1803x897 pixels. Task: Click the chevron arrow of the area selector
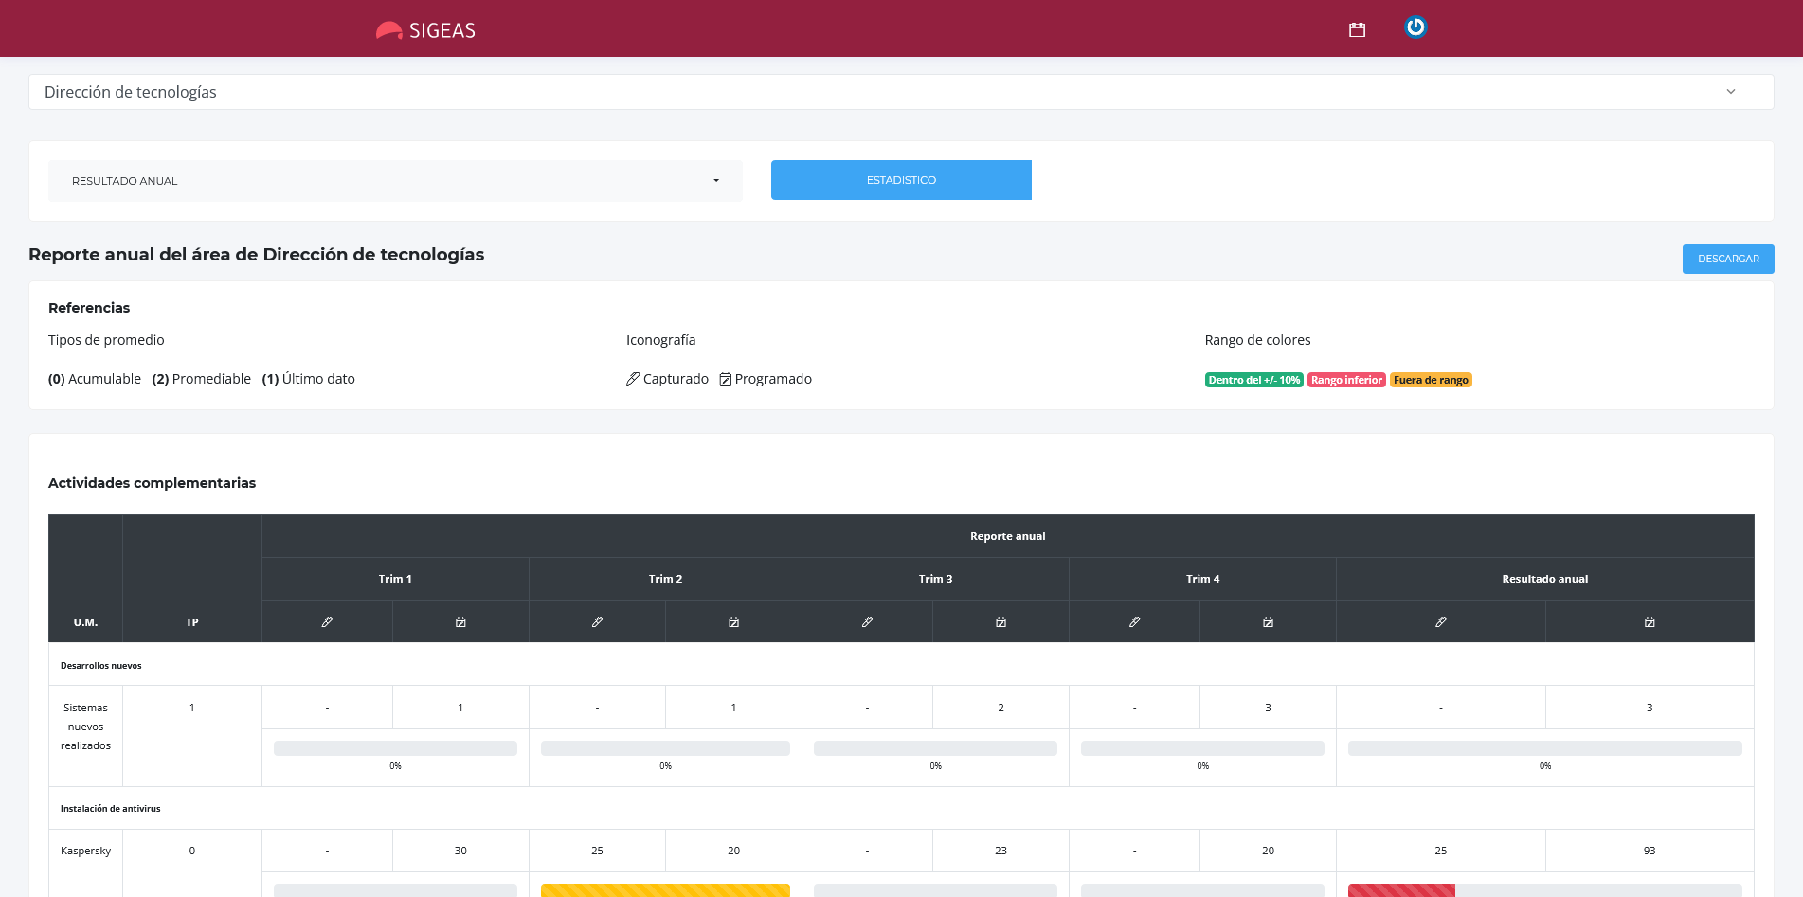pos(1731,92)
